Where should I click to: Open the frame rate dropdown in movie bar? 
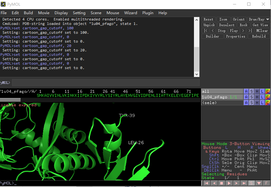[x=258, y=183]
